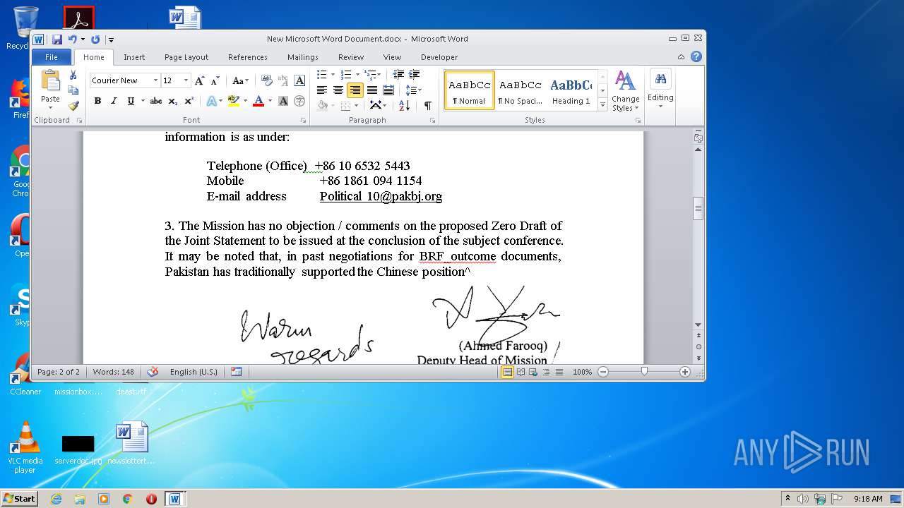Expand the font color dropdown arrow
Image resolution: width=904 pixels, height=508 pixels.
270,101
